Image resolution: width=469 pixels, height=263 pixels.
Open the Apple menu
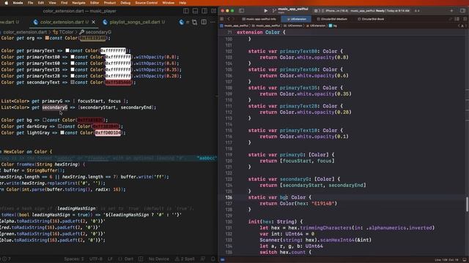pos(7,3)
